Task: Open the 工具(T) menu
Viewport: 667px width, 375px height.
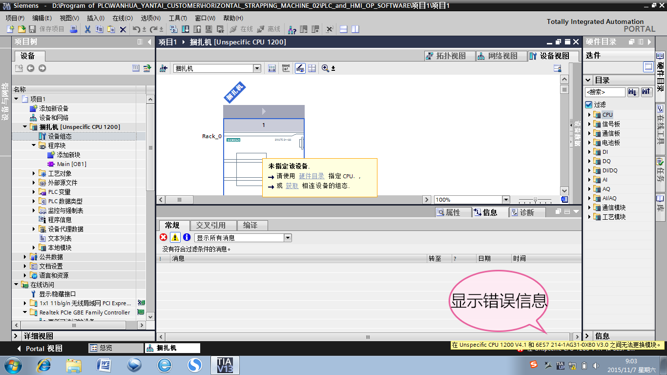Action: [x=178, y=18]
